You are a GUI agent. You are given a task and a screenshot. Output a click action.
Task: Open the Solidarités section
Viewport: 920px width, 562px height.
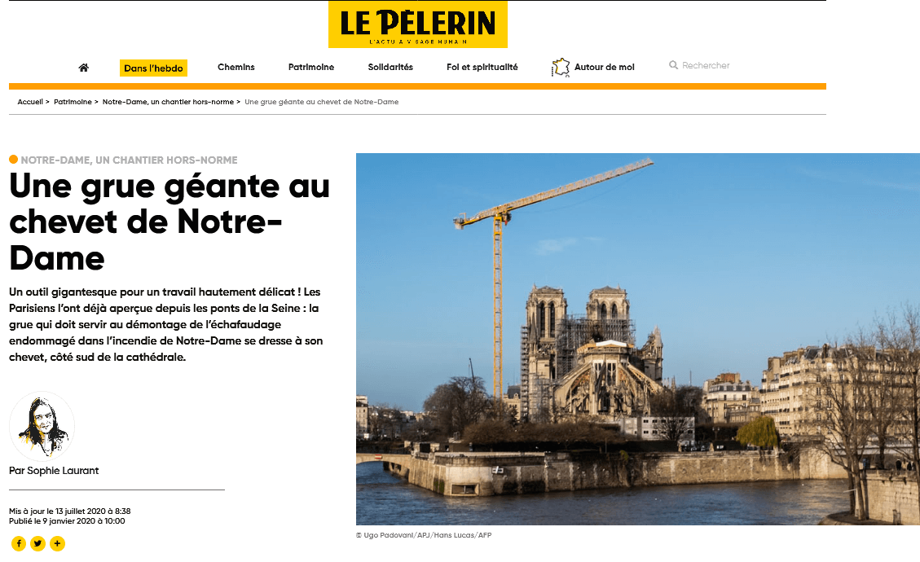pos(390,67)
